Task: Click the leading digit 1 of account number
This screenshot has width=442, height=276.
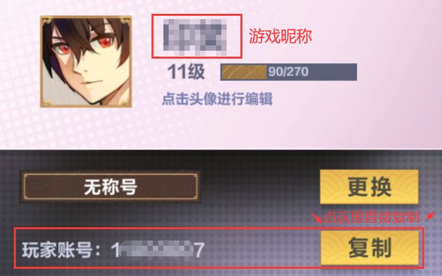Action: tap(115, 250)
